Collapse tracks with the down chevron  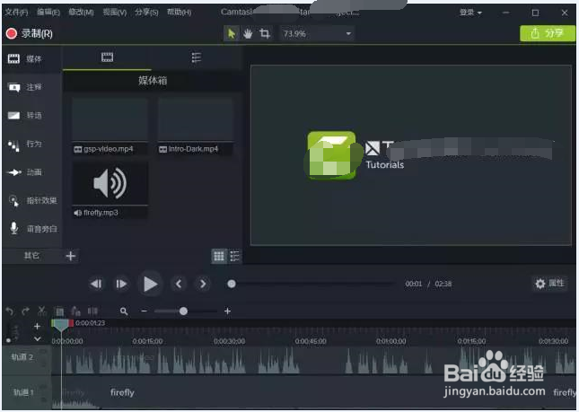[x=38, y=339]
